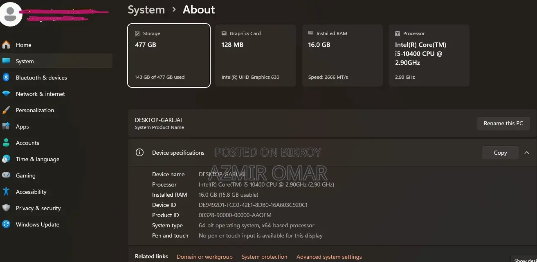
Task: Click System in the breadcrumb header
Action: click(146, 10)
